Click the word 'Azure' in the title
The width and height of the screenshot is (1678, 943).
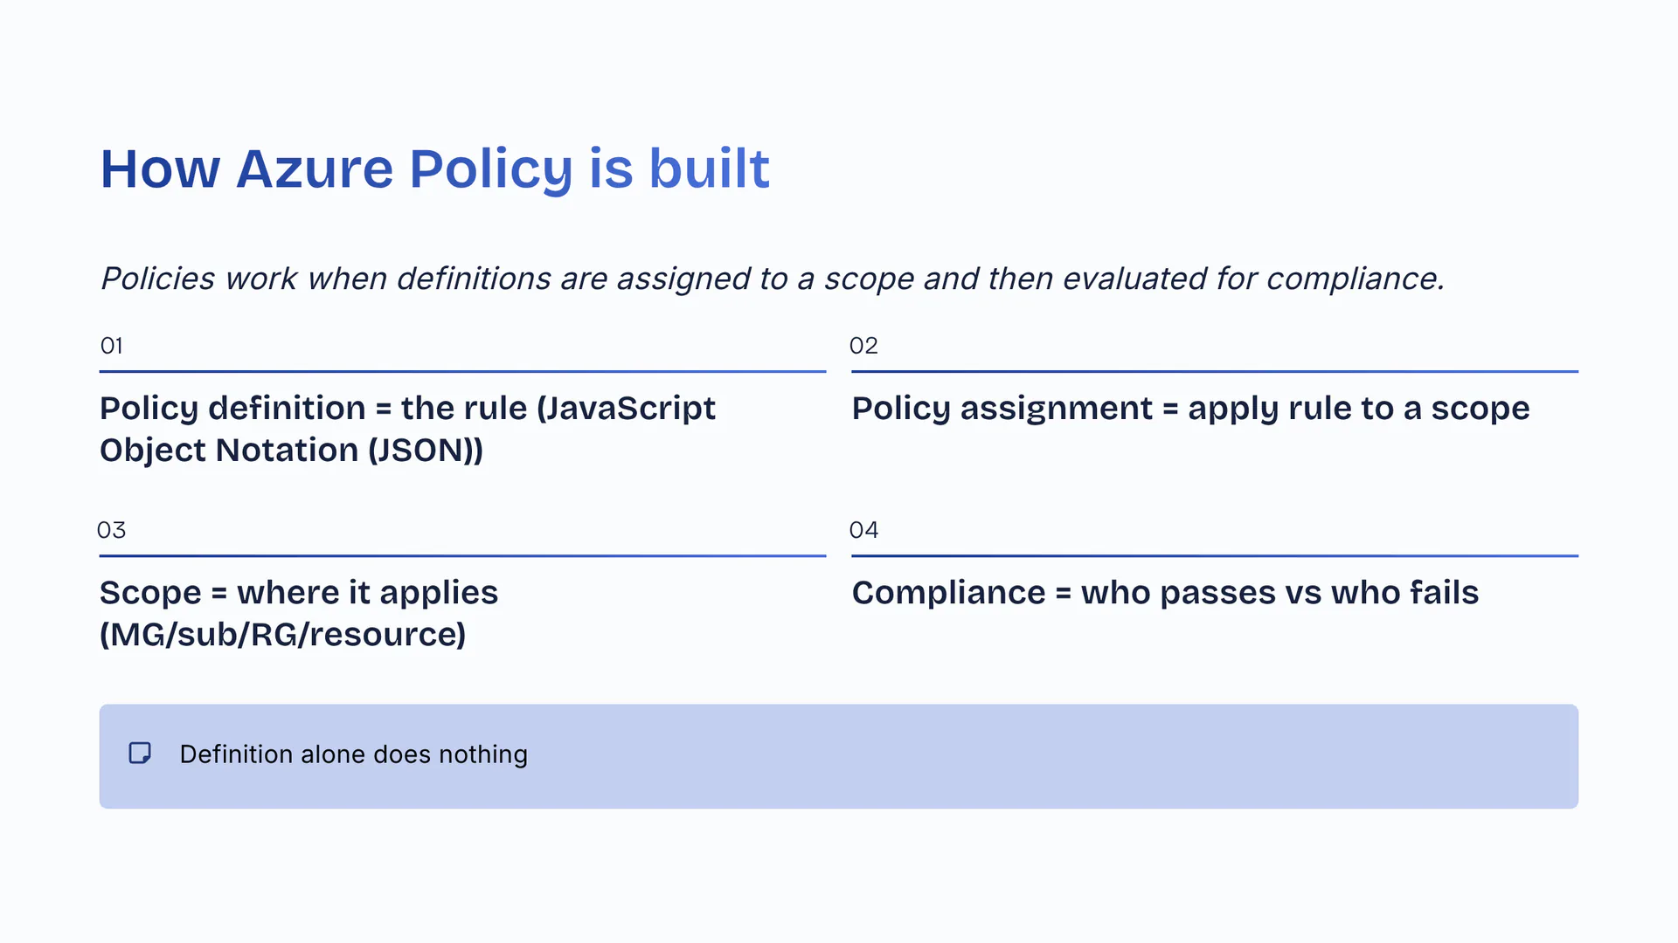pyautogui.click(x=315, y=169)
